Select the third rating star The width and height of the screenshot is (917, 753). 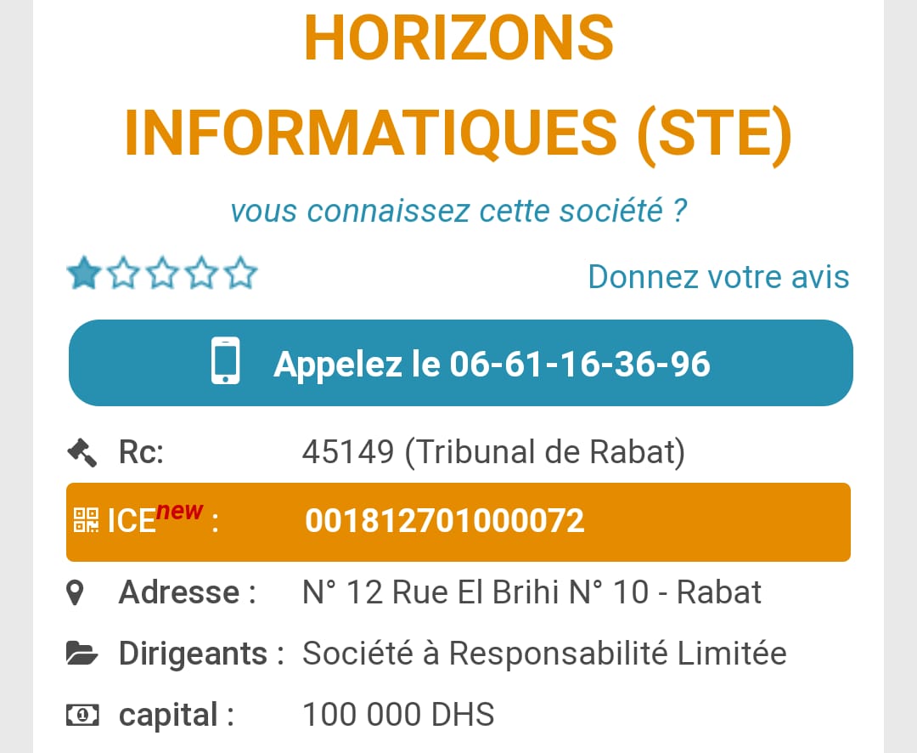point(163,274)
